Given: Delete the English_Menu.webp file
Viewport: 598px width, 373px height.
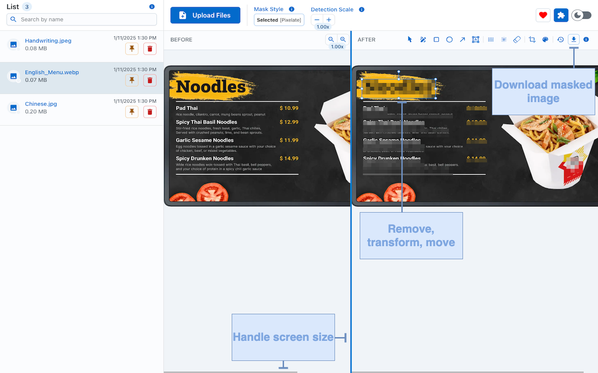Looking at the screenshot, I should point(149,81).
